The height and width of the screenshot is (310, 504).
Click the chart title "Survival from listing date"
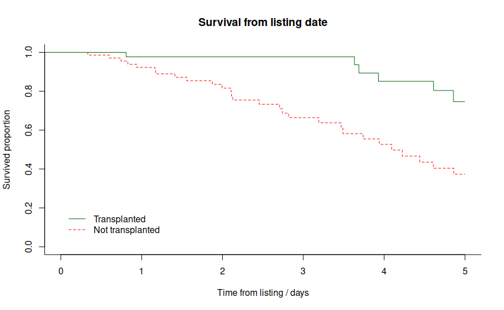click(263, 23)
